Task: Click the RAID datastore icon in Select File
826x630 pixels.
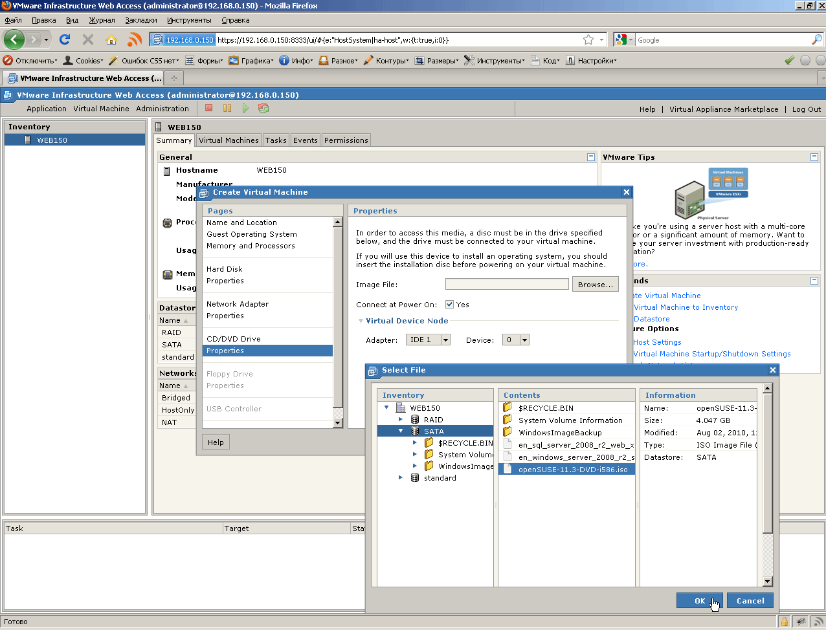Action: pos(415,420)
